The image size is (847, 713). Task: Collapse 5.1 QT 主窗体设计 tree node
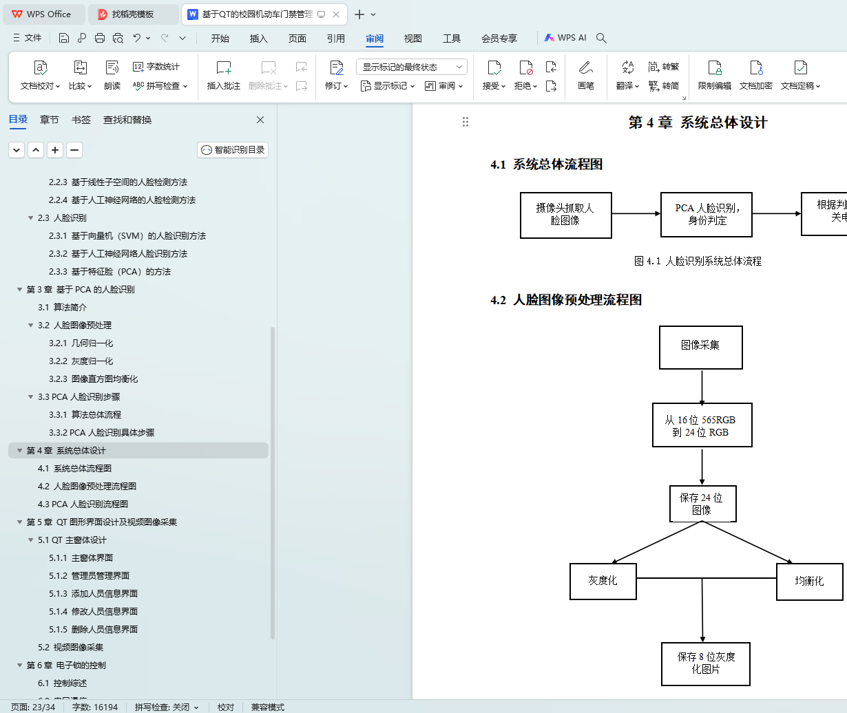point(31,540)
